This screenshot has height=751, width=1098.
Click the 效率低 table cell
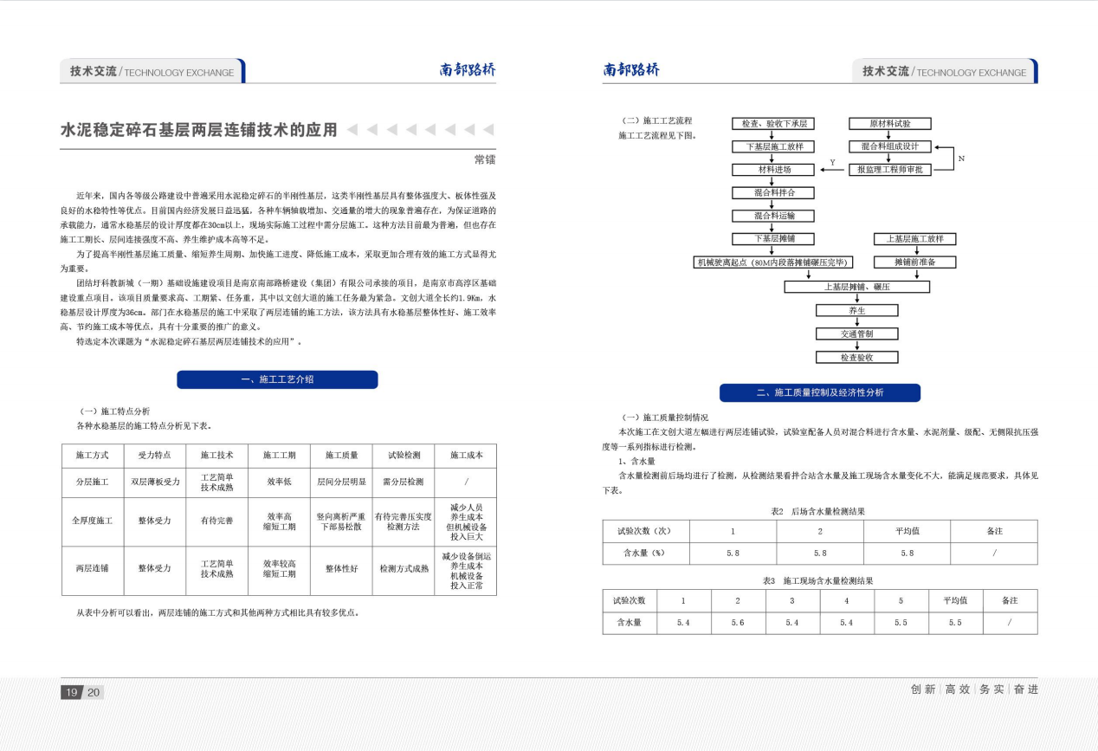tap(280, 482)
